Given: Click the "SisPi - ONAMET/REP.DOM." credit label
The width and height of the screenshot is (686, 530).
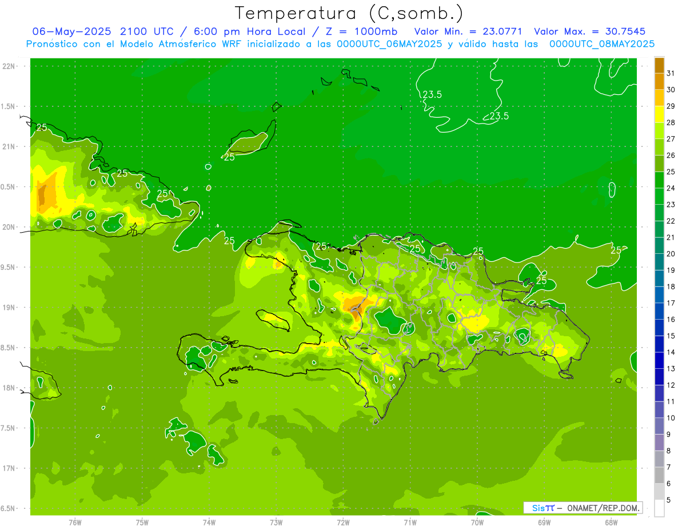Looking at the screenshot, I should click(x=583, y=508).
